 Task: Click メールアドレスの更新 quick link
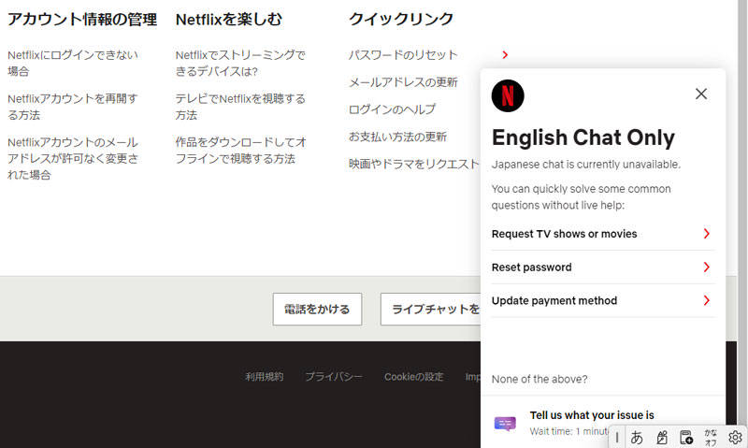[403, 82]
